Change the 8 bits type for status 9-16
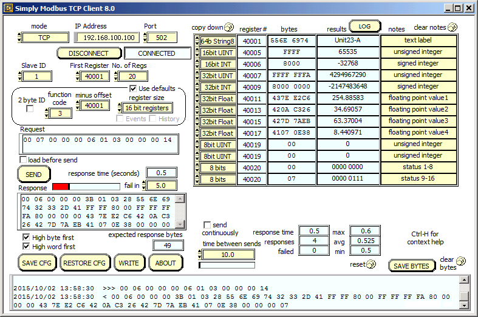478x317 pixels. (x=217, y=179)
